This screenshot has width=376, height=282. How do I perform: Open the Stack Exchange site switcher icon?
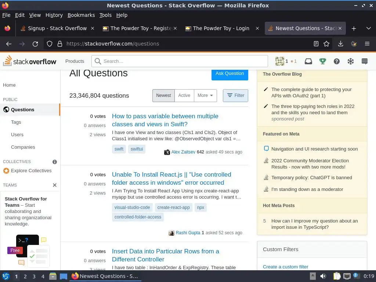[x=365, y=61]
